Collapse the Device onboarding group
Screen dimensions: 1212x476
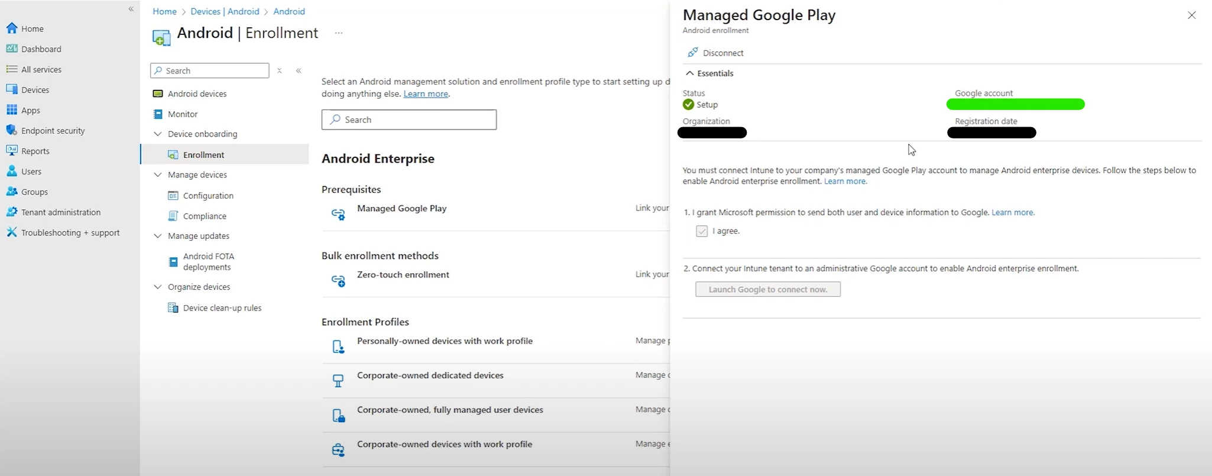(x=158, y=134)
